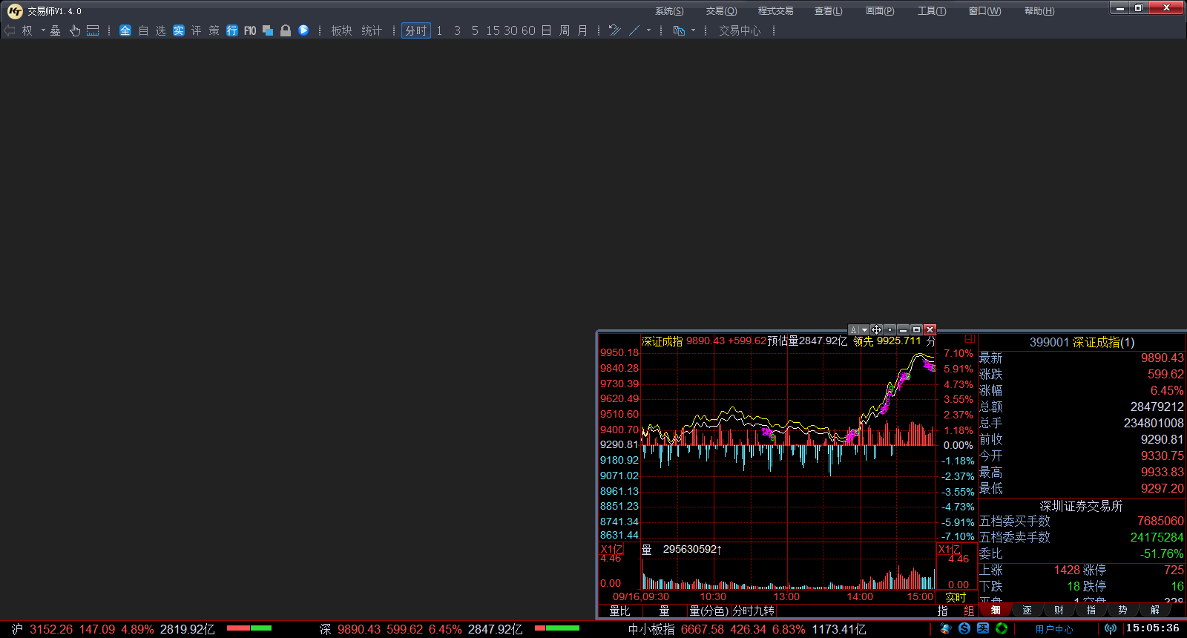Image resolution: width=1187 pixels, height=638 pixels.
Task: Click the red-green Shanghai market ratio bar
Action: [249, 628]
